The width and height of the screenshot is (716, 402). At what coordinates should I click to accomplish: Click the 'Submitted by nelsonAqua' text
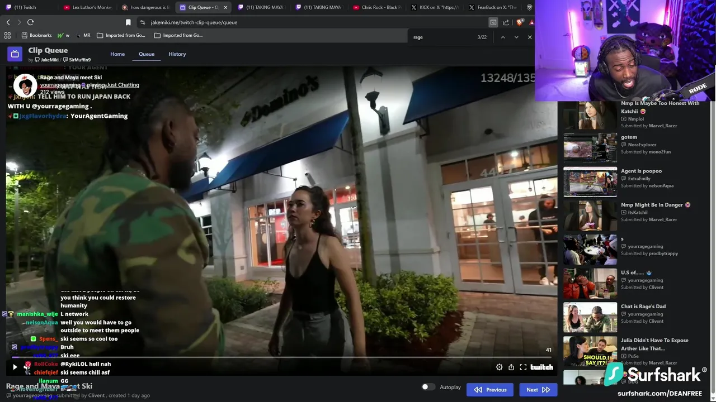pos(647,186)
